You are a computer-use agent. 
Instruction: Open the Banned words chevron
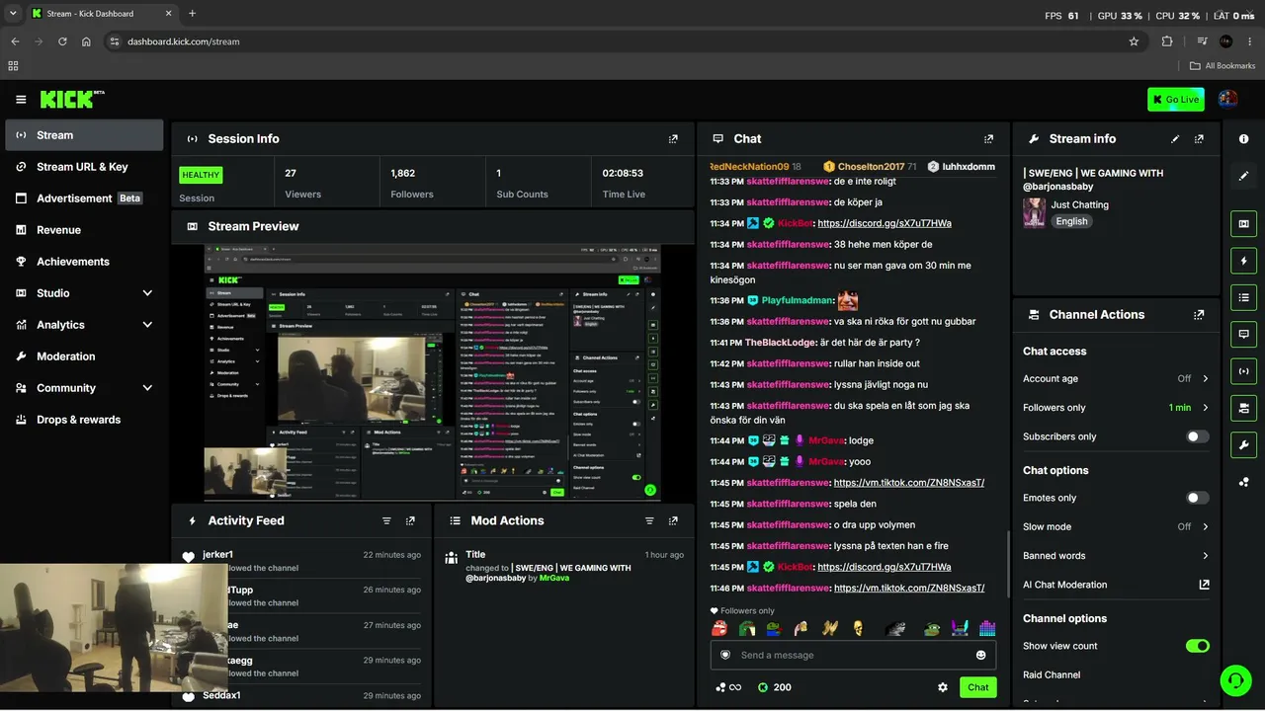[x=1206, y=556]
